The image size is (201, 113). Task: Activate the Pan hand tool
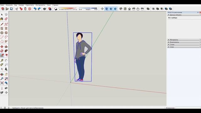[x=6, y=74]
